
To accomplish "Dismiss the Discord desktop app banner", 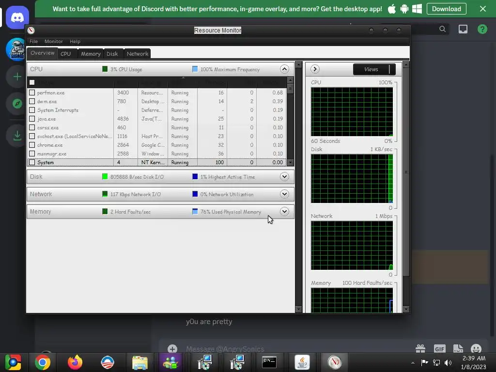I will tap(483, 9).
